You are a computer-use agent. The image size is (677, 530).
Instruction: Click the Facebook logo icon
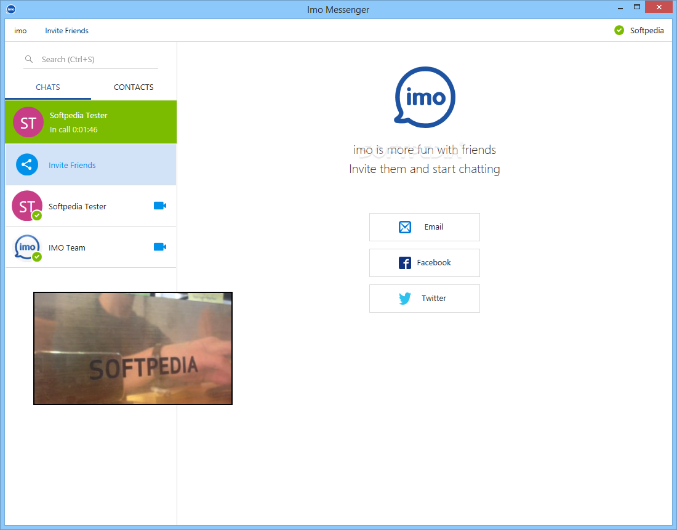point(405,263)
